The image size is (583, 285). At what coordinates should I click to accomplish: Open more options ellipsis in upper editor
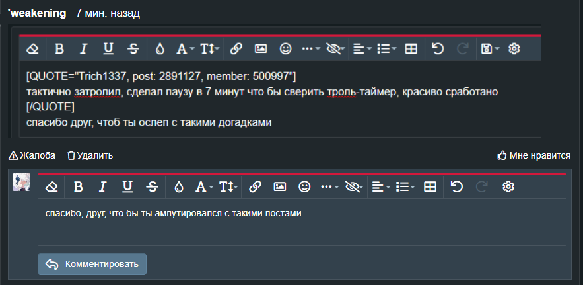click(x=311, y=49)
